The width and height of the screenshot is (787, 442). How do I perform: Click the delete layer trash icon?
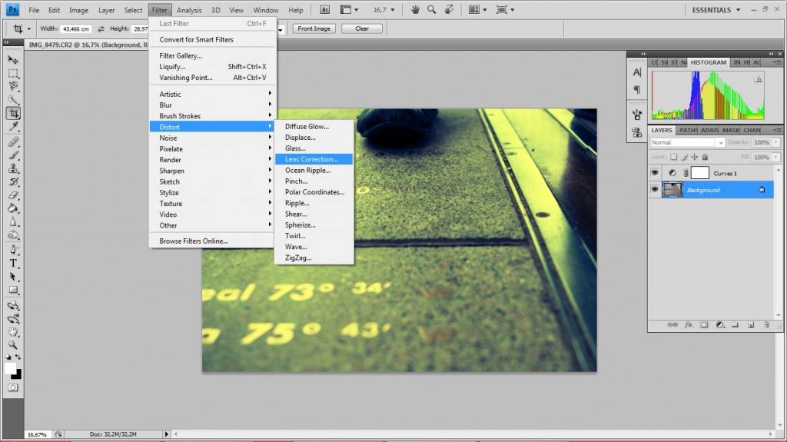pos(767,325)
